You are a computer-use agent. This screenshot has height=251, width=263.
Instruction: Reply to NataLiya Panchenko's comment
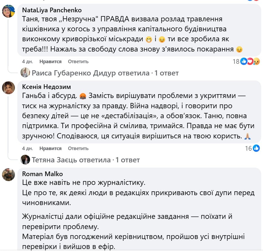[x=78, y=61]
